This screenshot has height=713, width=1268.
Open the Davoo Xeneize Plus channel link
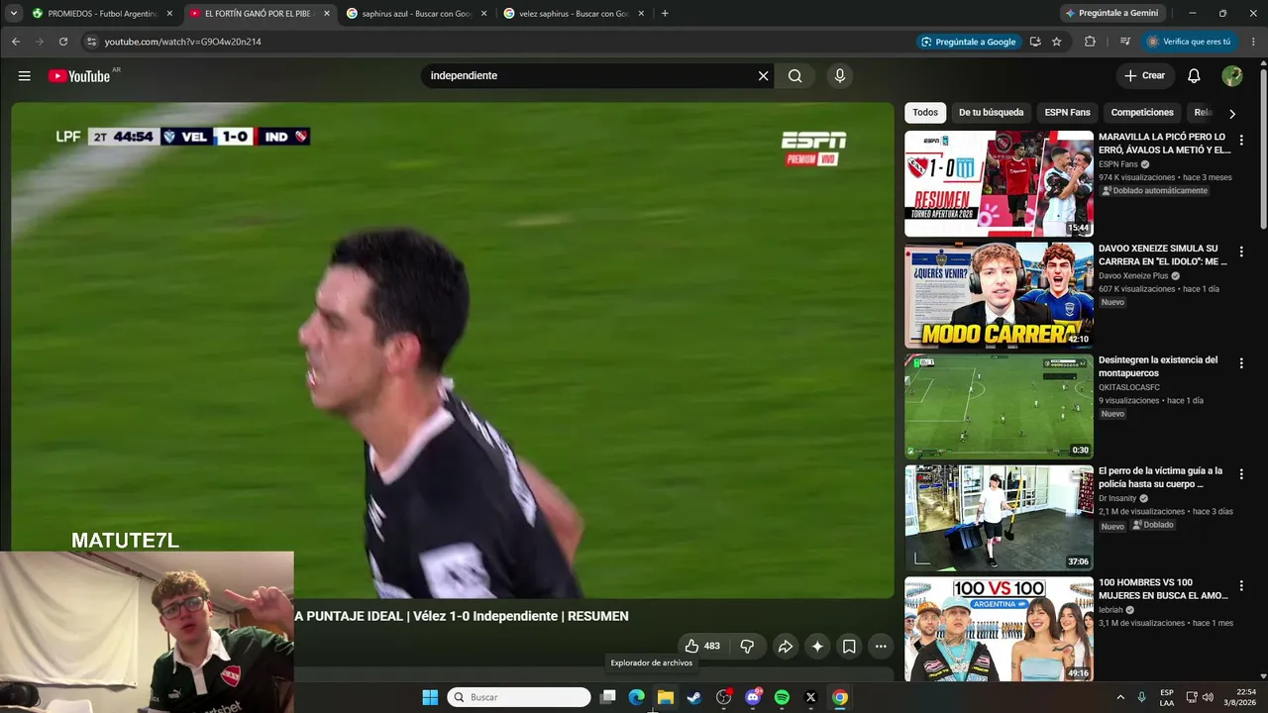[1132, 275]
